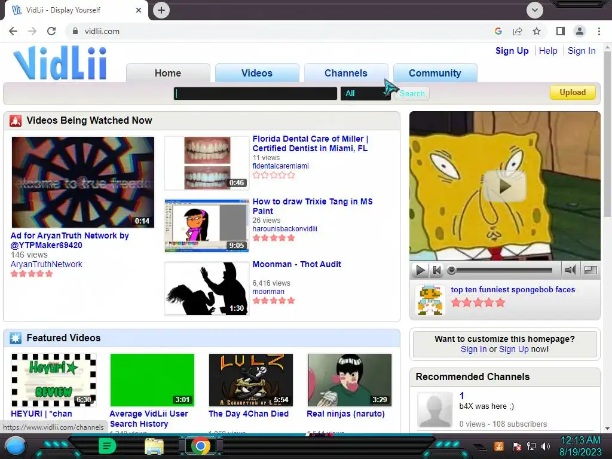Image resolution: width=612 pixels, height=459 pixels.
Task: Bookmark page with the star icon
Action: coord(537,31)
